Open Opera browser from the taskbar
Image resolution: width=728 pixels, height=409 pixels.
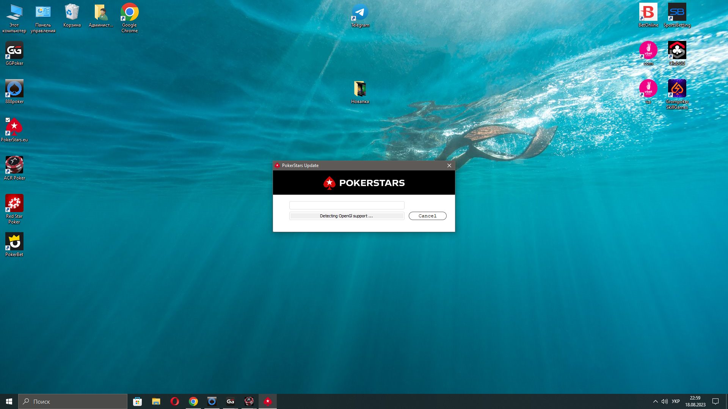[174, 401]
